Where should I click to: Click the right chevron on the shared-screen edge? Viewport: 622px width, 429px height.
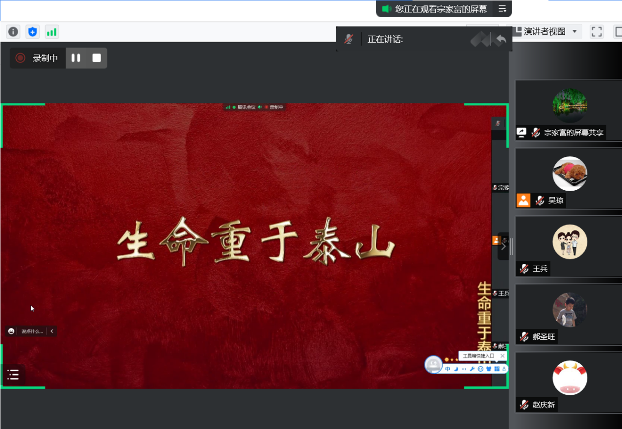[x=503, y=246]
